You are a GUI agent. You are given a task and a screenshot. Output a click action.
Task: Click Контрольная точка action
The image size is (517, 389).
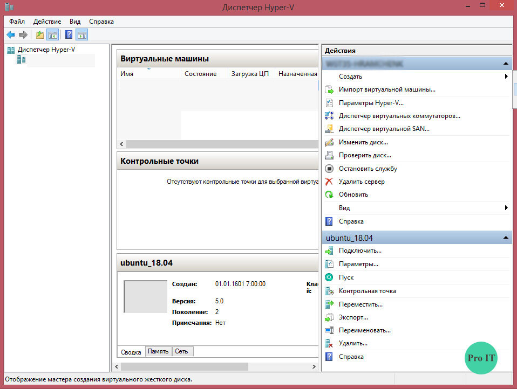click(x=368, y=291)
